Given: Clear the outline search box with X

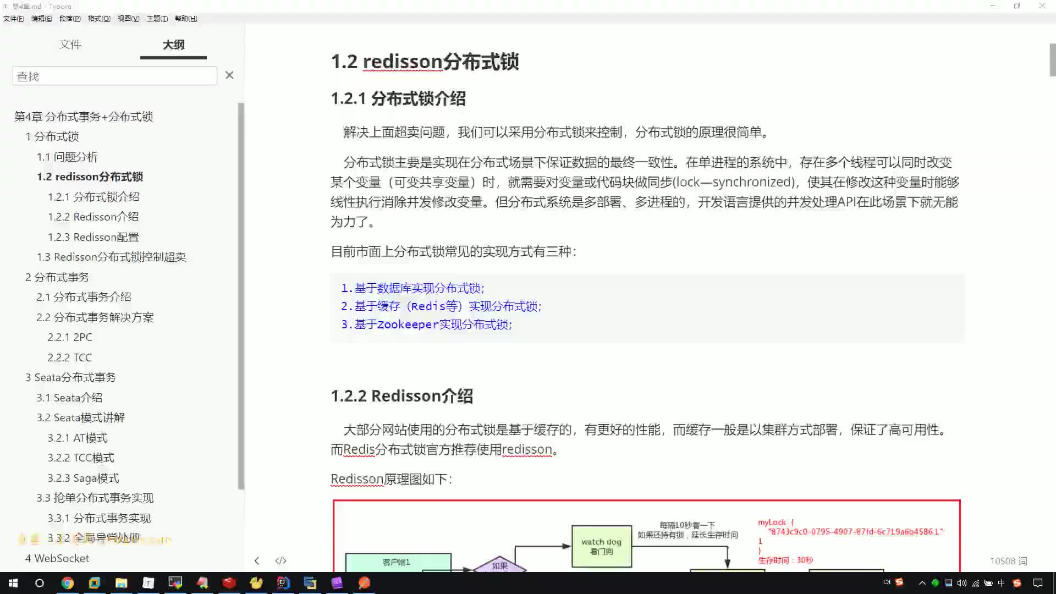Looking at the screenshot, I should point(229,75).
